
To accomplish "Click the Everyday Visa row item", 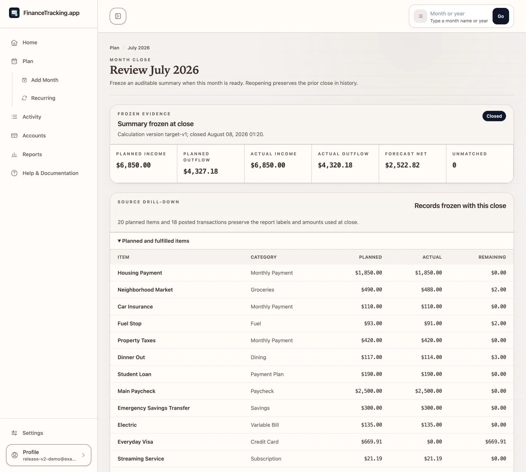I will pyautogui.click(x=135, y=442).
